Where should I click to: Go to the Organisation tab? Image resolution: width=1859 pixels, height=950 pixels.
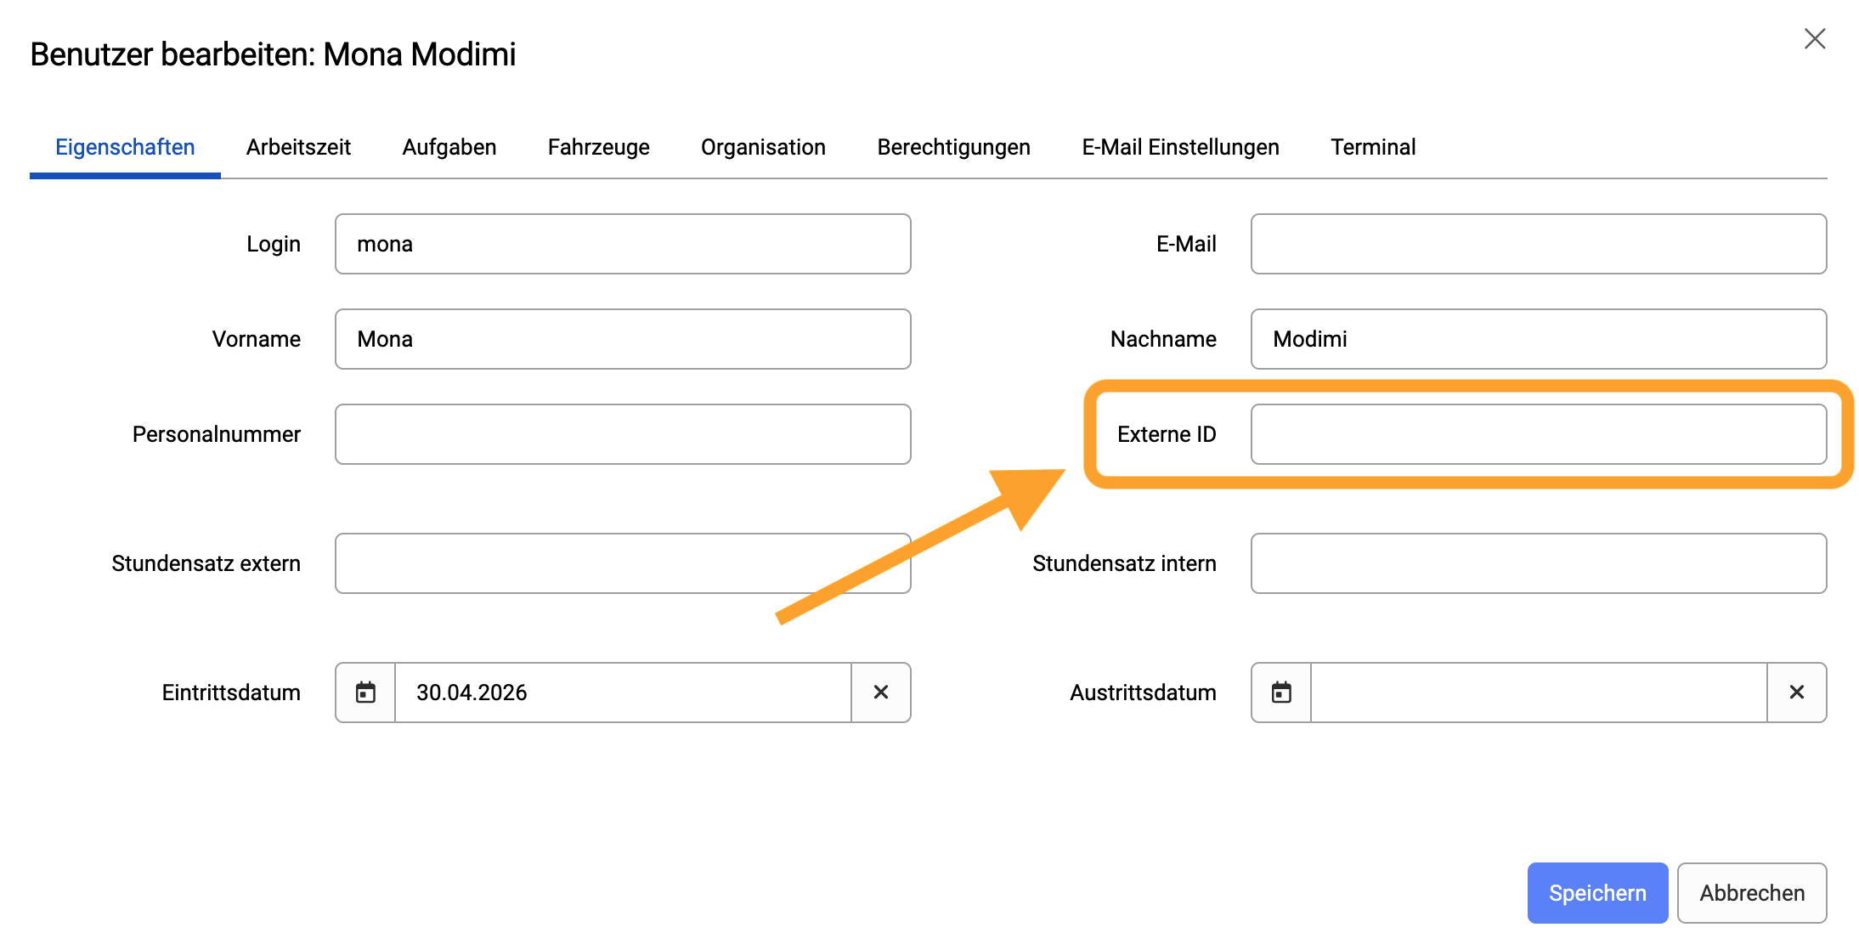[763, 147]
